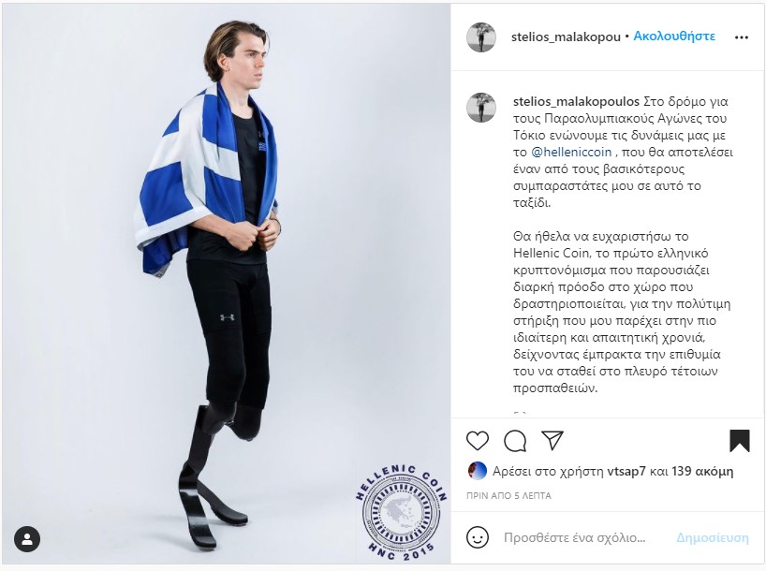Image resolution: width=766 pixels, height=571 pixels.
Task: Open stelios_malakopoulos username in caption
Action: pyautogui.click(x=577, y=102)
